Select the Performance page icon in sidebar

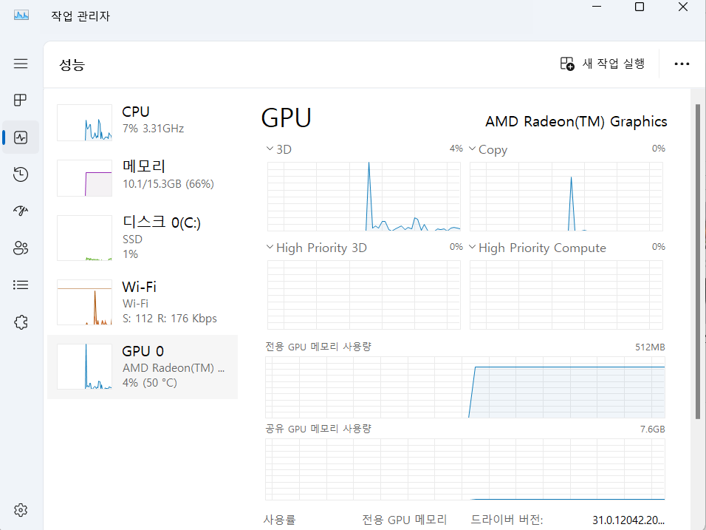coord(21,137)
